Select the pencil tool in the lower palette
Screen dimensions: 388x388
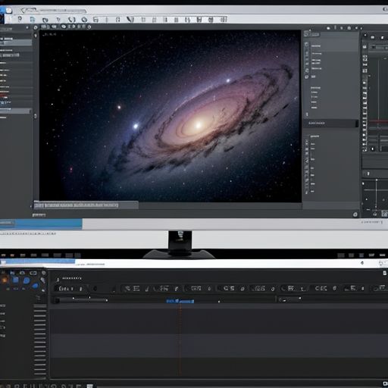point(42,280)
